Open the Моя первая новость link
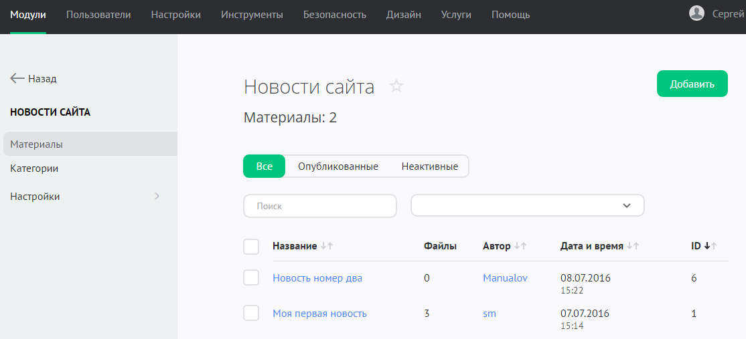The width and height of the screenshot is (746, 339). [x=319, y=314]
